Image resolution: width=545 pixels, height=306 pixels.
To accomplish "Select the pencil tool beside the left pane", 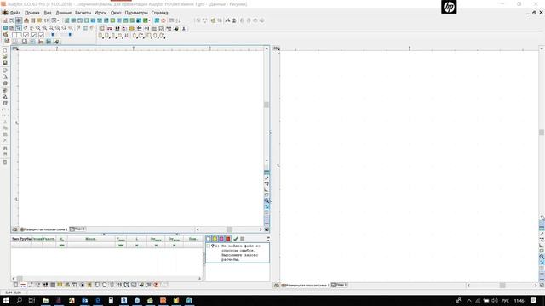I will [267, 178].
